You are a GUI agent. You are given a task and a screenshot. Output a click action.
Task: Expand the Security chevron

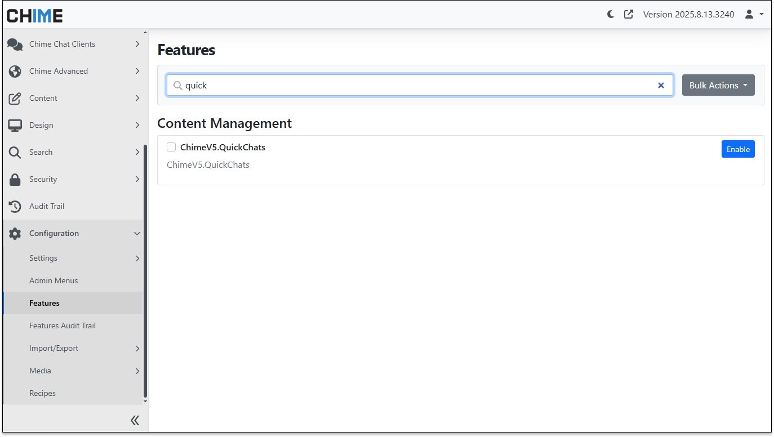click(x=137, y=179)
